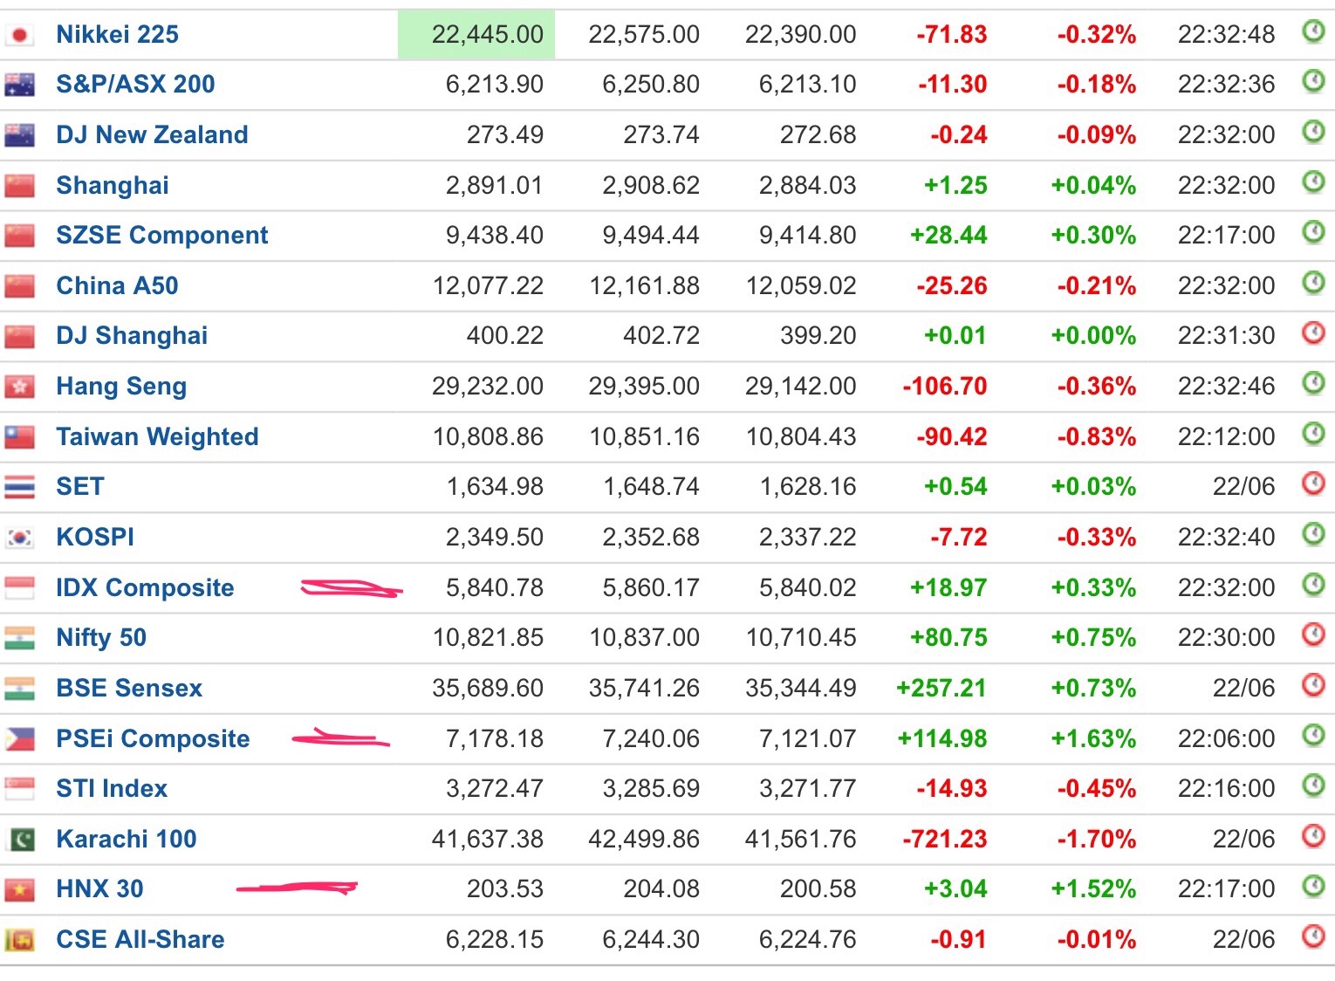The width and height of the screenshot is (1335, 981).
Task: Click the green clock icon in Shanghai row
Action: (1313, 182)
